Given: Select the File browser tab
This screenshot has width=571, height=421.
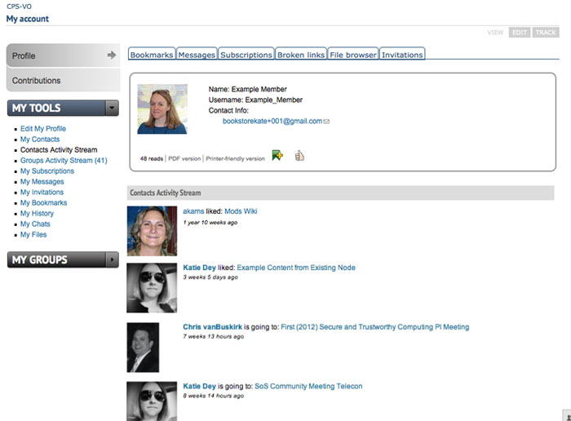Looking at the screenshot, I should (x=353, y=55).
